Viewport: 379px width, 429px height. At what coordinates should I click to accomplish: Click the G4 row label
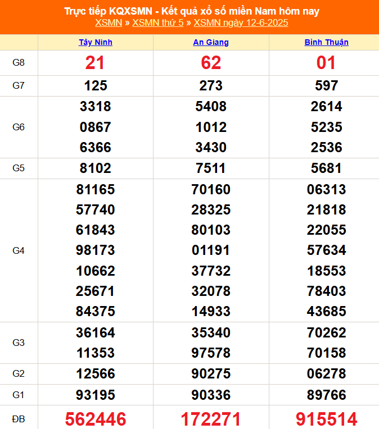(19, 250)
